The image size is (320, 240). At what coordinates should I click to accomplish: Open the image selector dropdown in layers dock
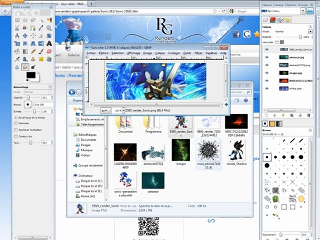[303, 11]
